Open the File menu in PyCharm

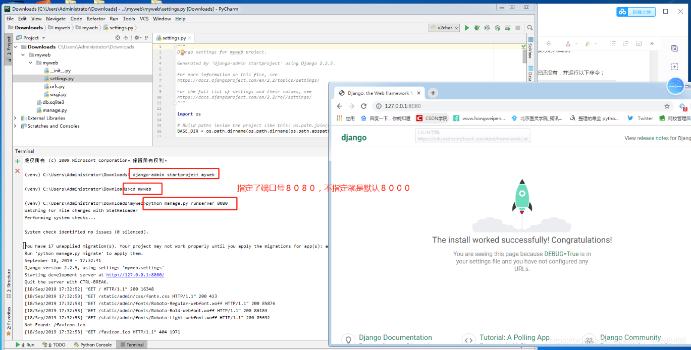pos(10,19)
